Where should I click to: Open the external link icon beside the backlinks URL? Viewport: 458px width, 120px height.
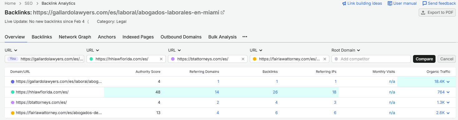coord(223,12)
